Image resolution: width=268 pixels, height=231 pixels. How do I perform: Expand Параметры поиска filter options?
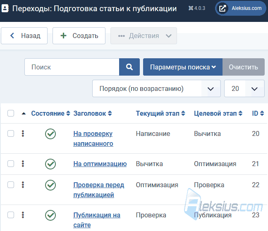tap(183, 67)
